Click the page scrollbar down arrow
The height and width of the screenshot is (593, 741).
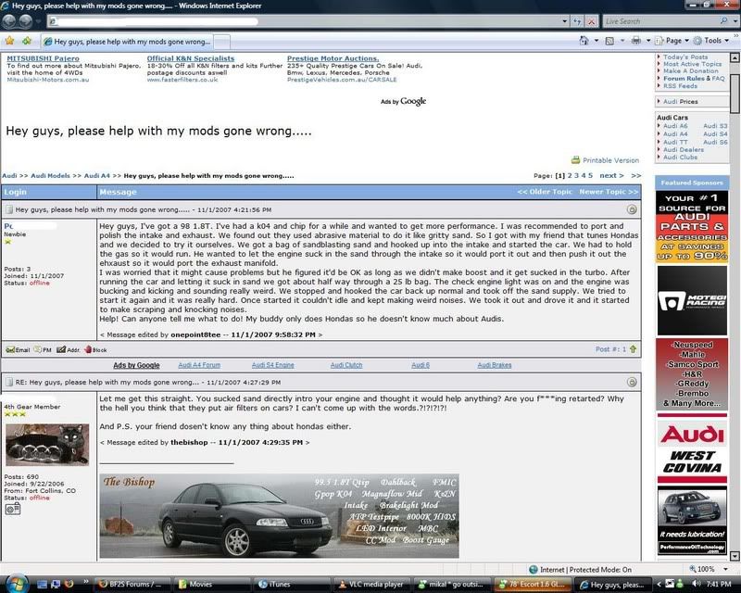click(x=735, y=556)
